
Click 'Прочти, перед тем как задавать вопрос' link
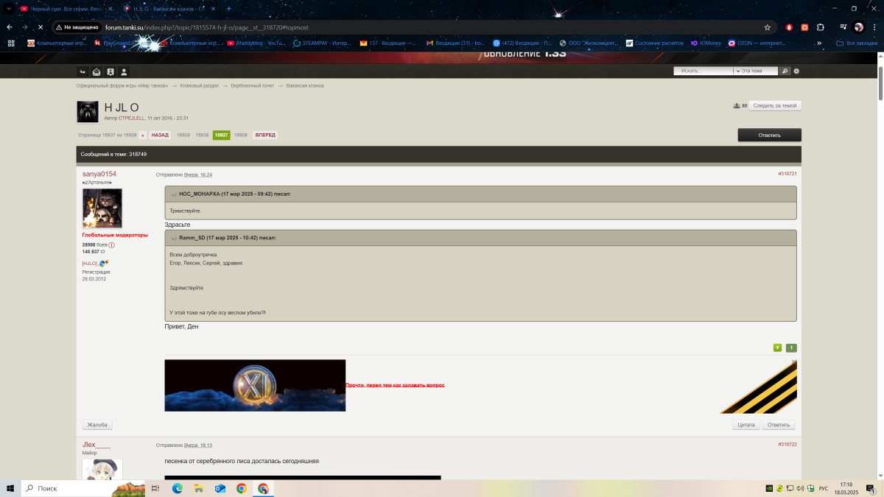(x=395, y=385)
